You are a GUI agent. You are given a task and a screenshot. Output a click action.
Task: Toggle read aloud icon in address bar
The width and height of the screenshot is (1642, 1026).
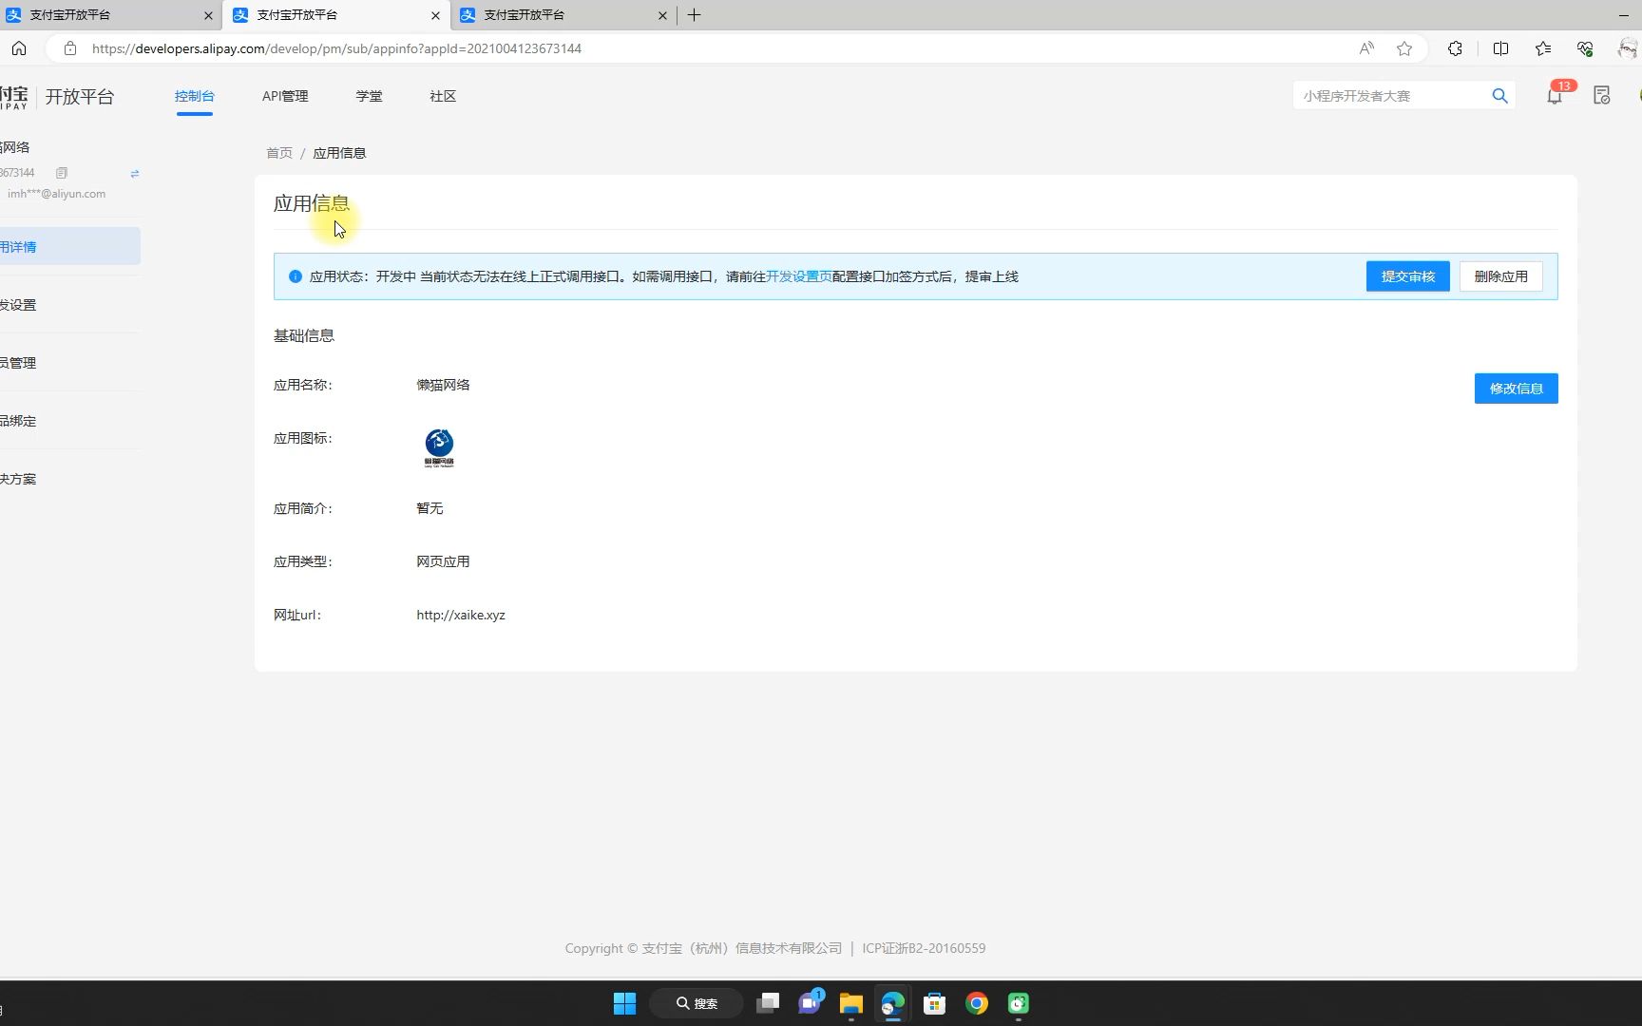1366,48
